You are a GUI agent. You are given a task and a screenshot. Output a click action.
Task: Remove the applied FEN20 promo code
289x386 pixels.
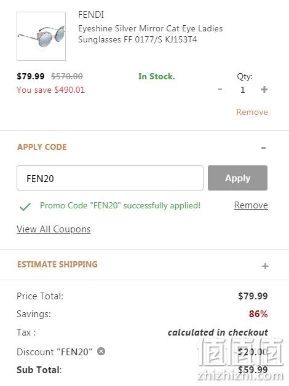[251, 205]
